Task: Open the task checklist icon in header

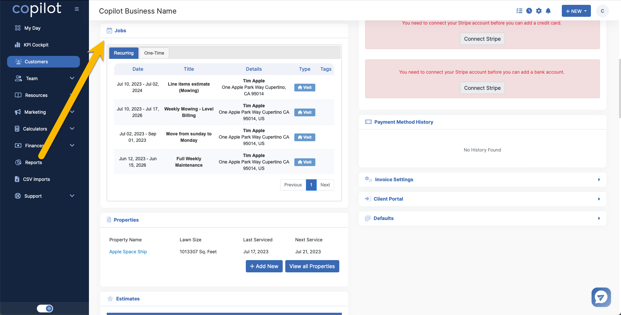Action: pyautogui.click(x=519, y=11)
